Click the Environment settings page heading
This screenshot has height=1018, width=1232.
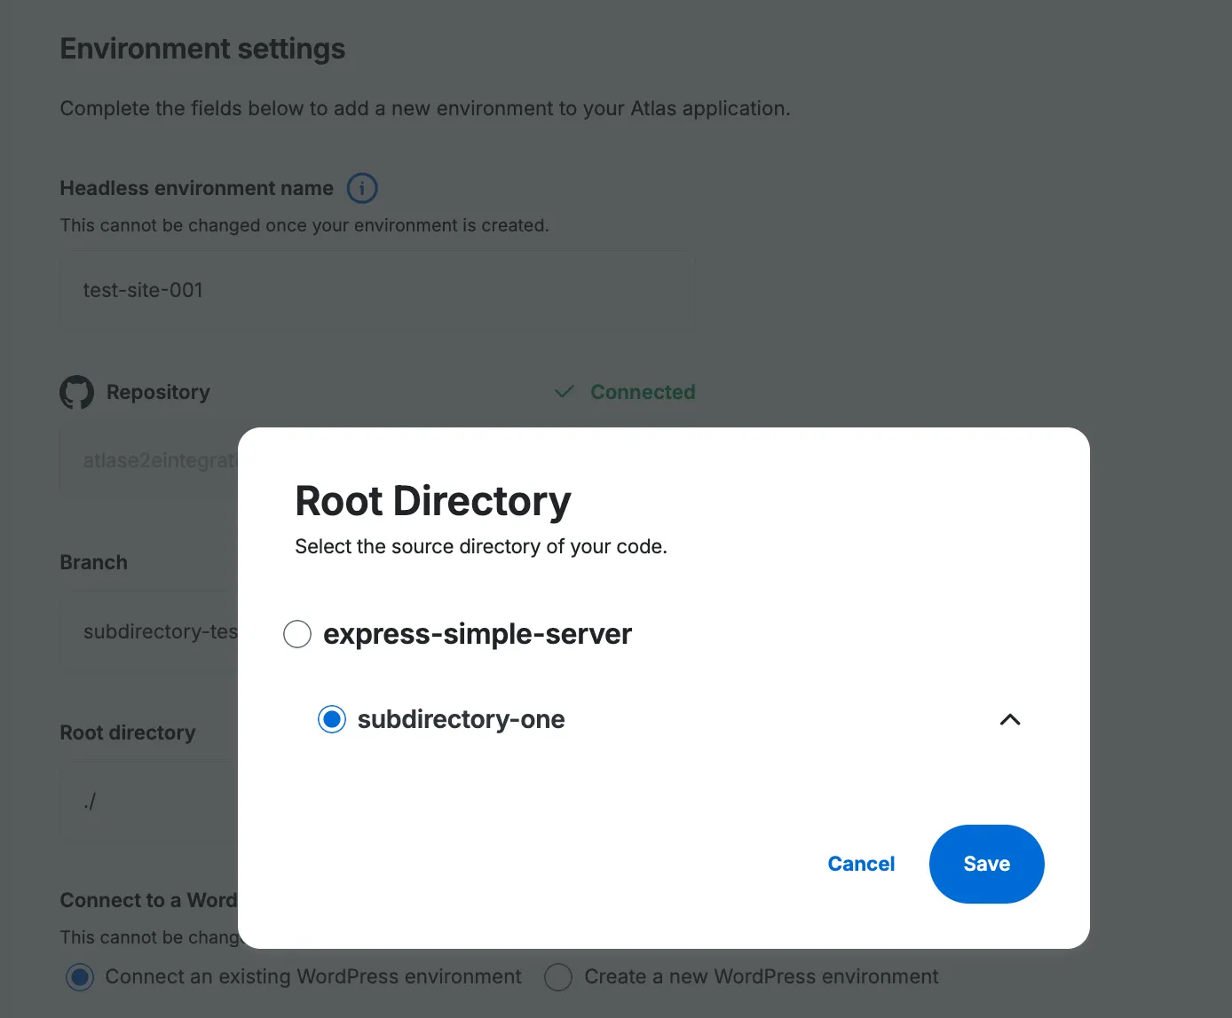(x=202, y=49)
